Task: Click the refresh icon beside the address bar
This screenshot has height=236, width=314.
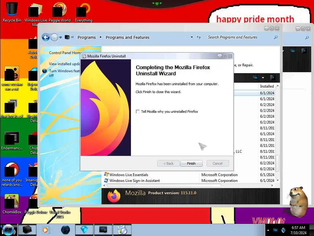Action: pos(199,37)
